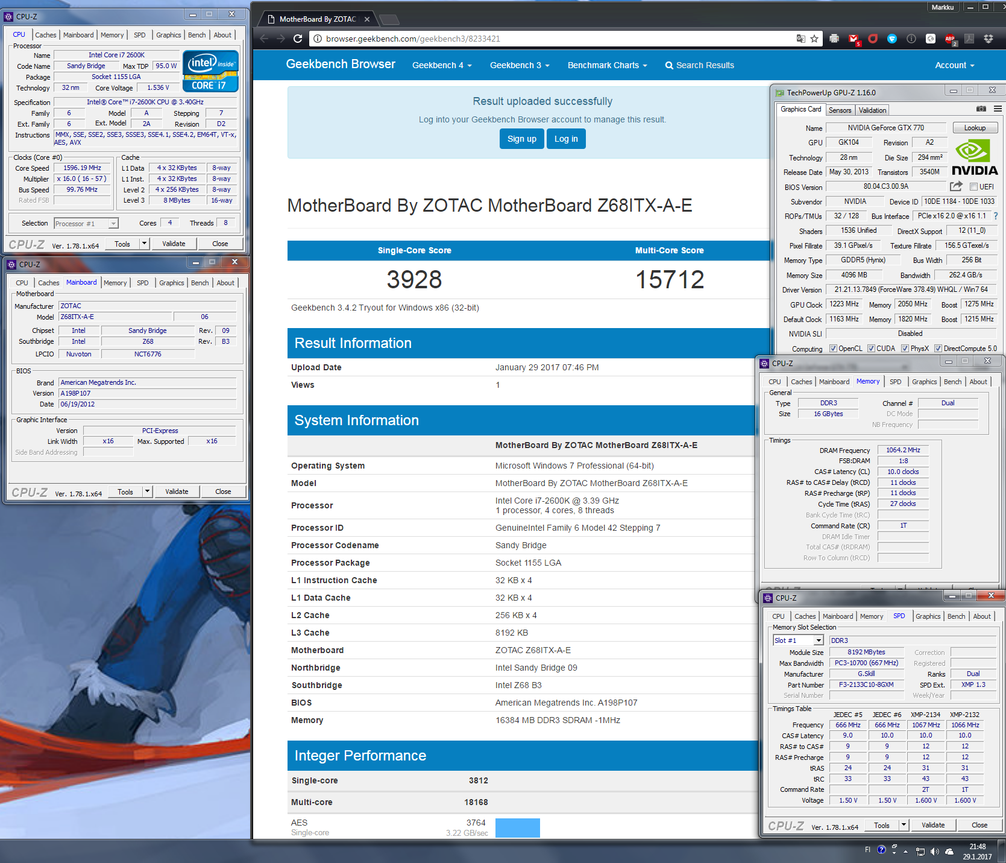1006x863 pixels.
Task: Toggle the PhysX checkbox
Action: [x=905, y=348]
